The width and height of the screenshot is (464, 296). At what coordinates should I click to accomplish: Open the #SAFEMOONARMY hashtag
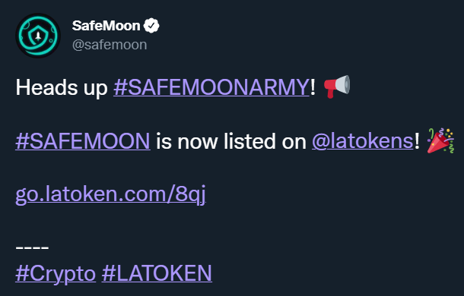coord(211,87)
